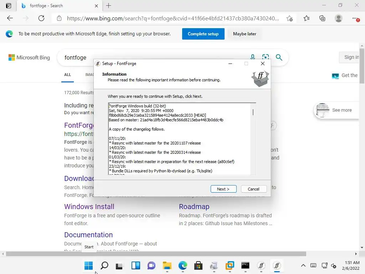Close the FontForge setup window
Image resolution: width=365 pixels, height=274 pixels.
263,64
